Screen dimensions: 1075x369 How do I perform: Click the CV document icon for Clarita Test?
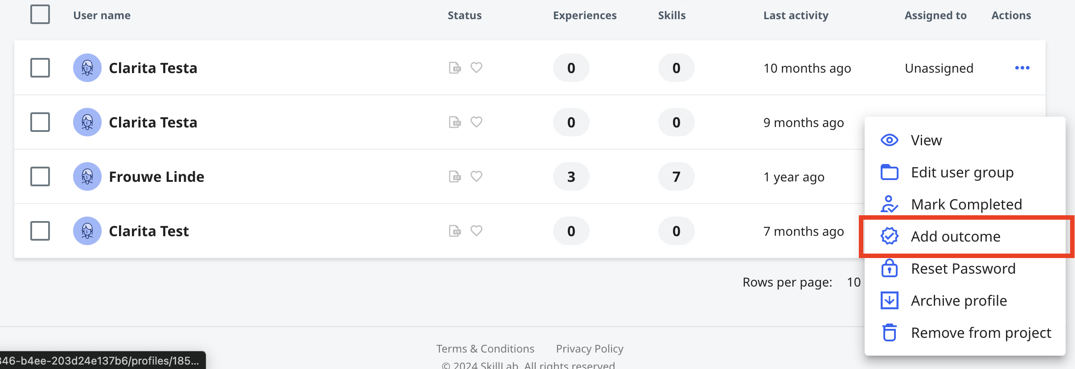point(455,231)
